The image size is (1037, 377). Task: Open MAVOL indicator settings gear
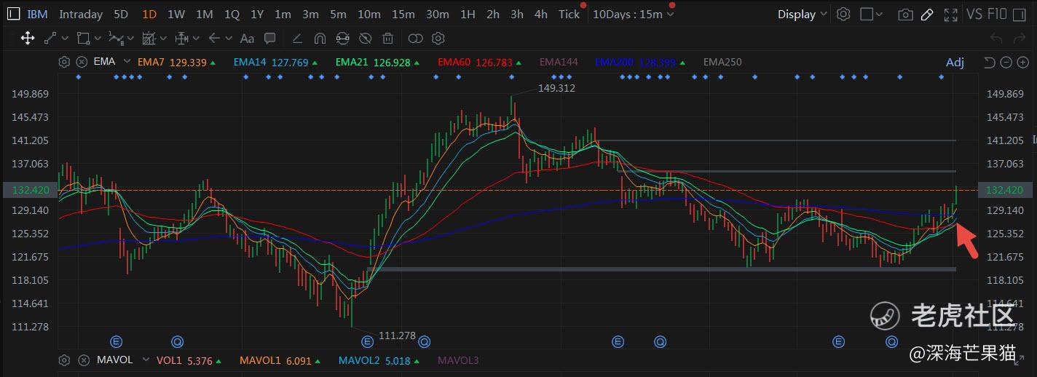[64, 360]
